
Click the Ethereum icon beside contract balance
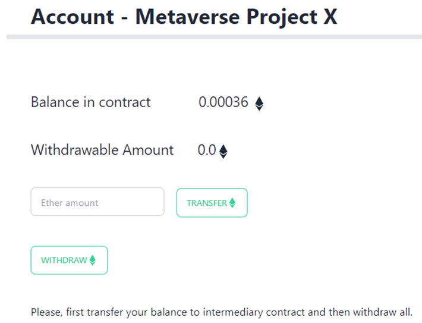click(259, 104)
